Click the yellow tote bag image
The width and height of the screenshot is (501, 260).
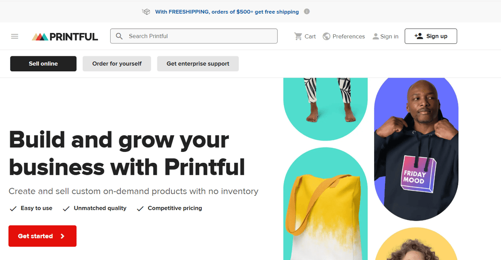(x=326, y=204)
